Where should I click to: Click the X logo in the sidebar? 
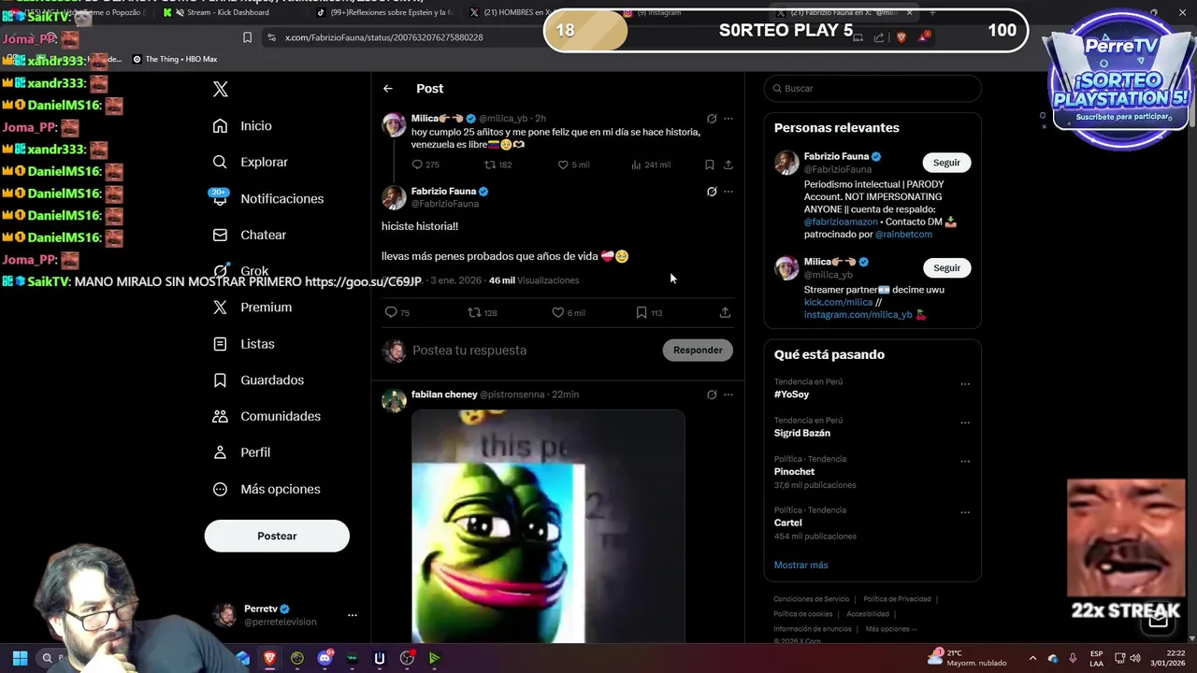[221, 89]
